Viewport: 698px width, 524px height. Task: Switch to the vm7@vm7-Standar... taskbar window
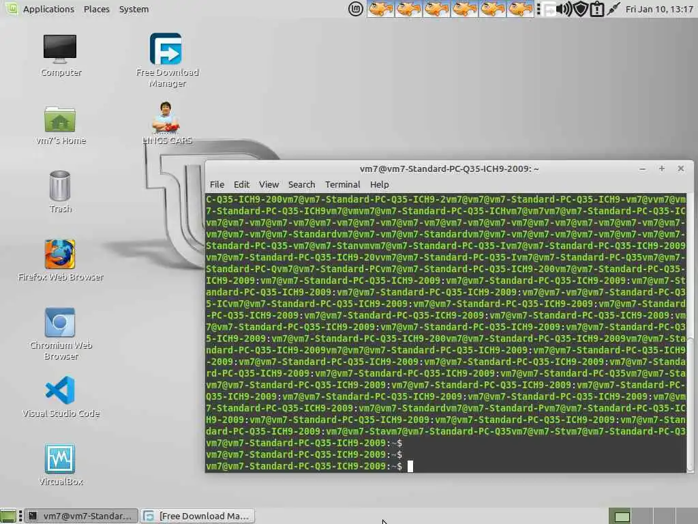pyautogui.click(x=81, y=516)
